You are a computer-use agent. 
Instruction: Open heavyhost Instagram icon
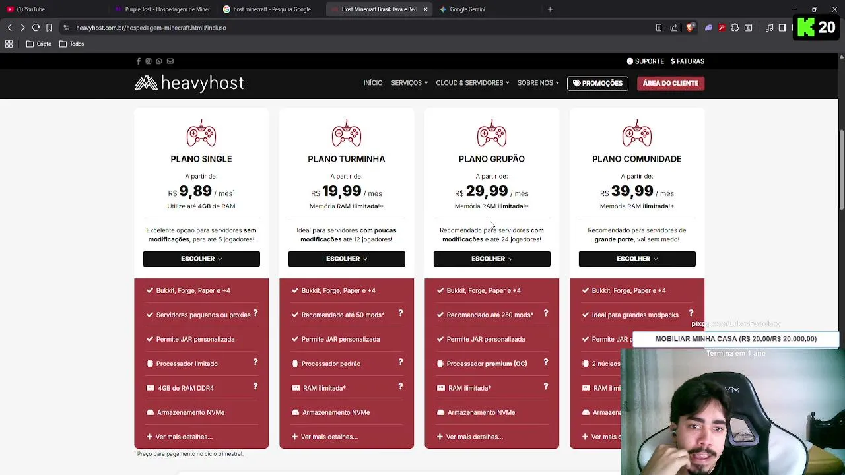click(149, 61)
